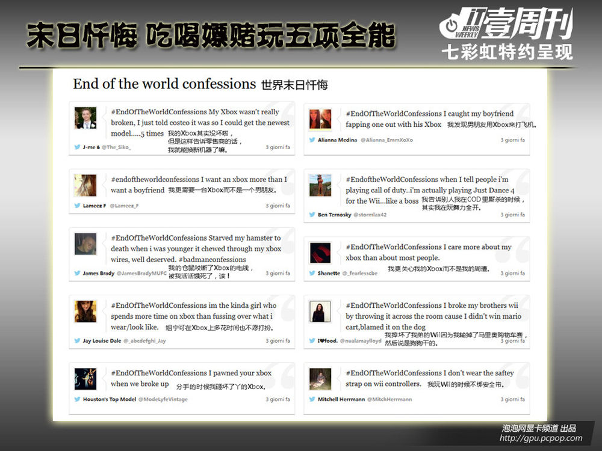The width and height of the screenshot is (602, 451).
Task: Open the gpu.pcpop.com URL
Action: pyautogui.click(x=541, y=438)
